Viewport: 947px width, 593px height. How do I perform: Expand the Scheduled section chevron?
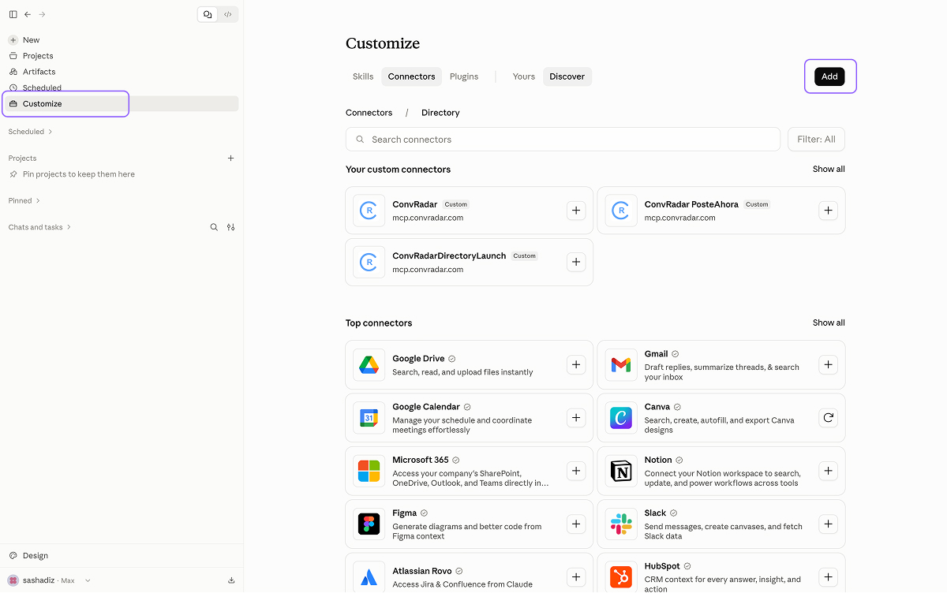[x=51, y=132]
